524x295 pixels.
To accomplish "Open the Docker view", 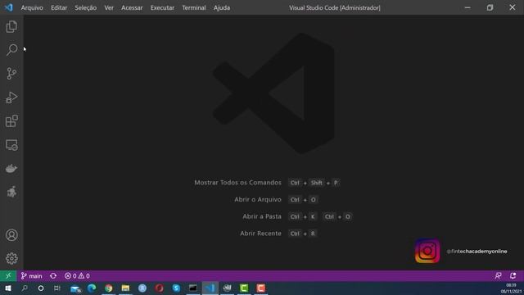I will pyautogui.click(x=11, y=168).
